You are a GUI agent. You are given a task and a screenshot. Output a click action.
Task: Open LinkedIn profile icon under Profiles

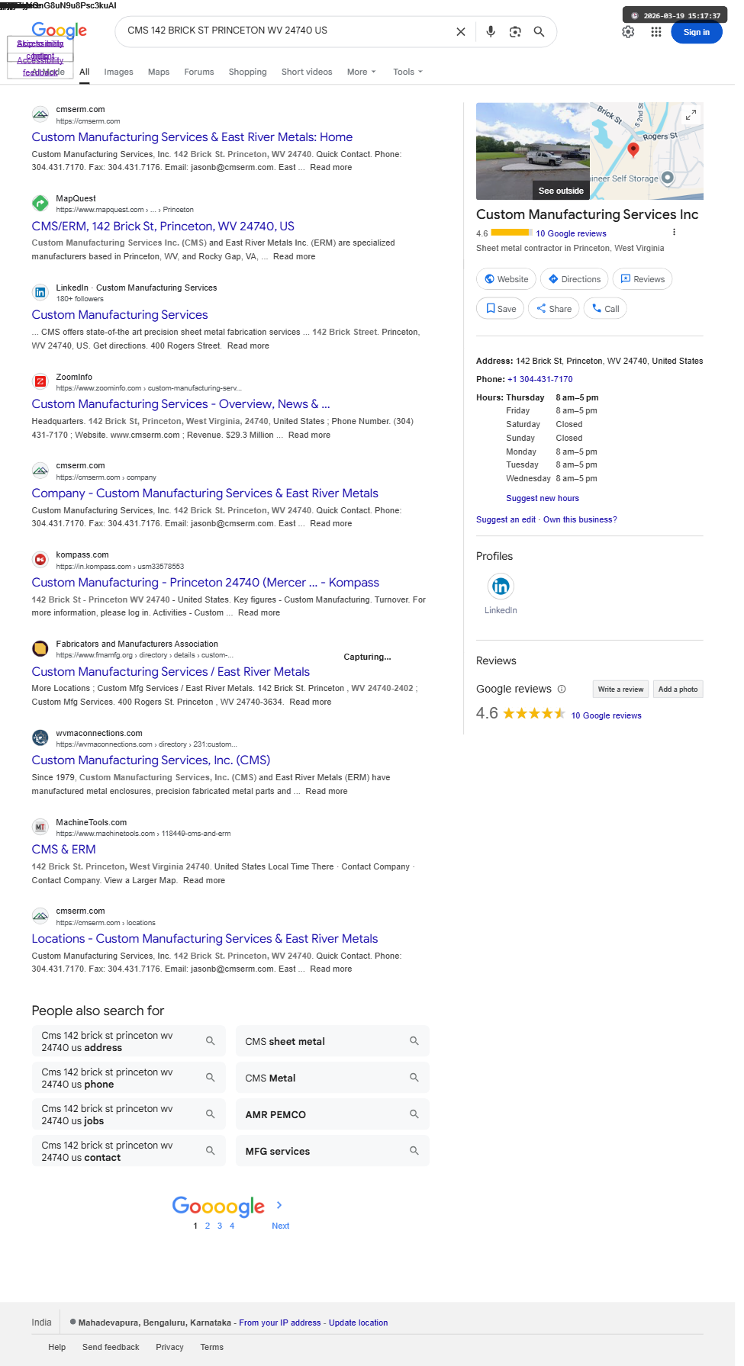(x=501, y=587)
